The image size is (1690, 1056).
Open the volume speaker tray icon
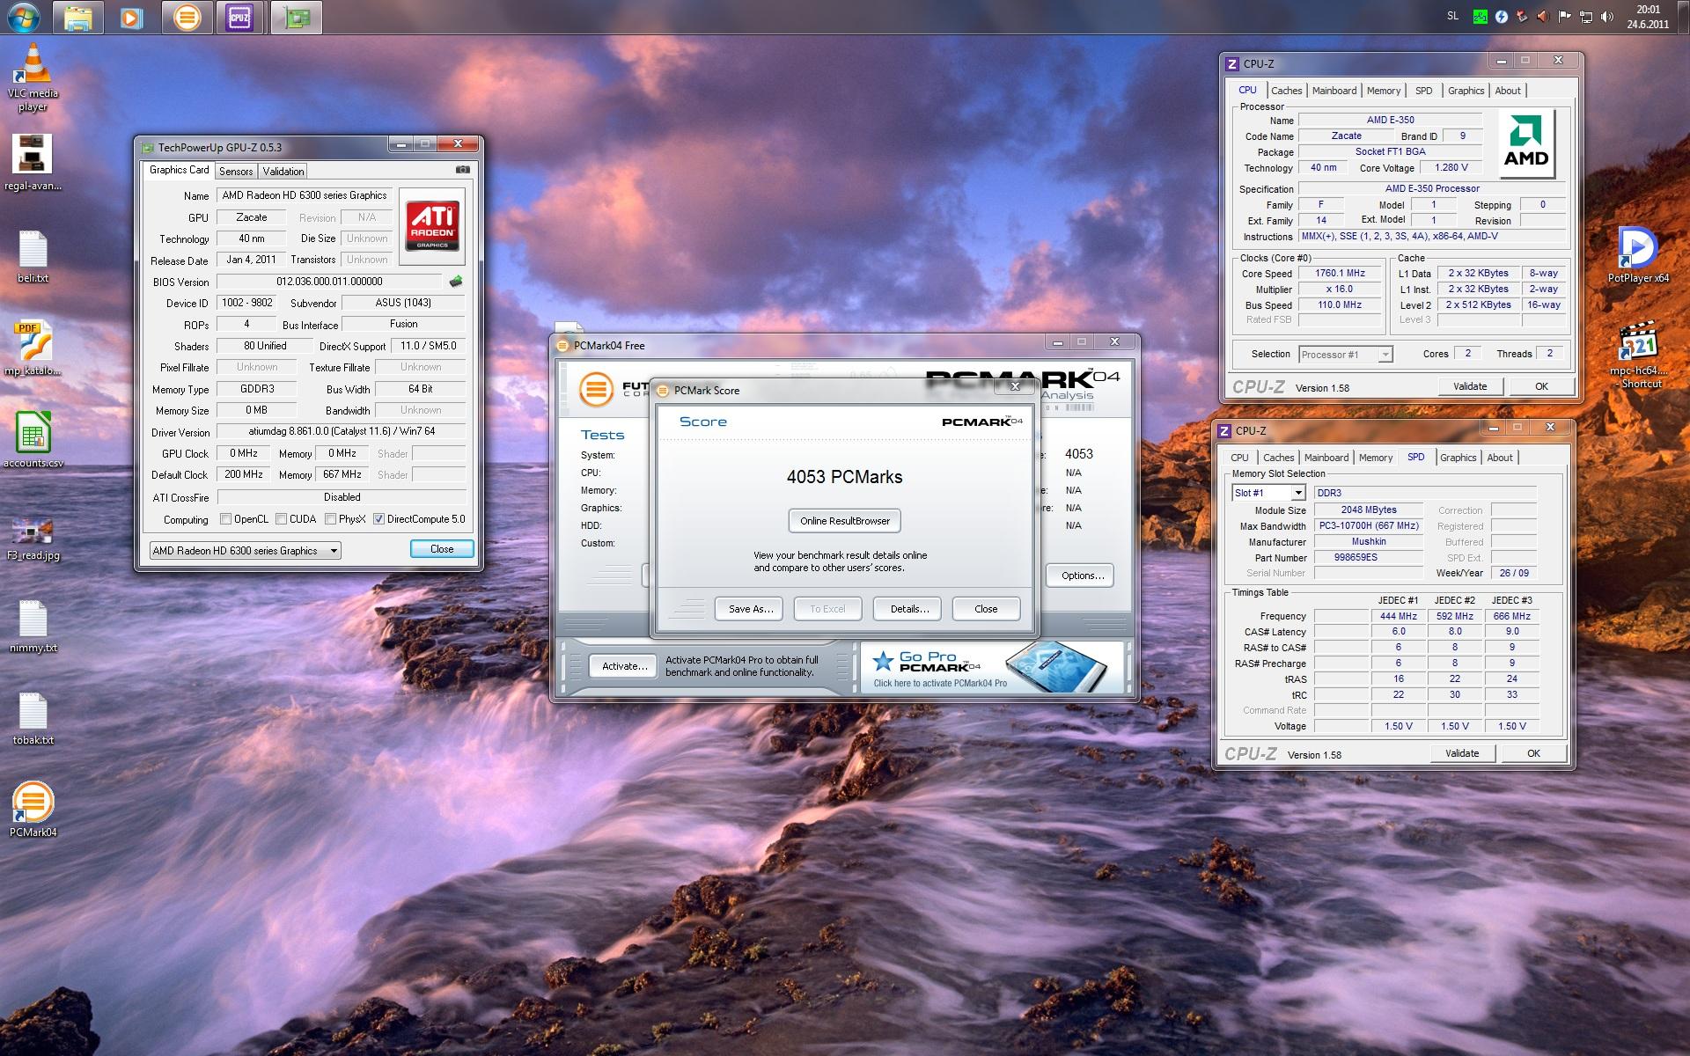click(1607, 17)
